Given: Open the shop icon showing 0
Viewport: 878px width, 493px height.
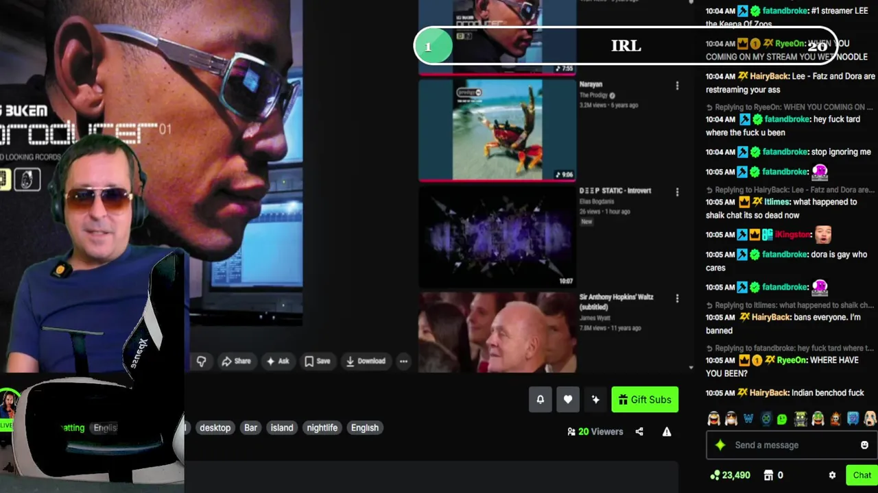Looking at the screenshot, I should click(774, 475).
